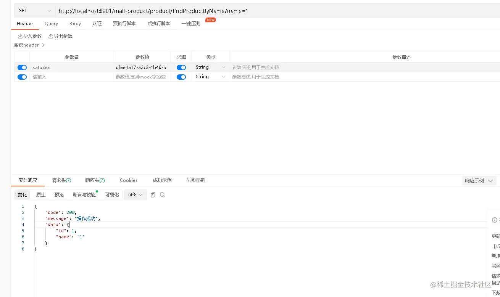
Task: Click the 参数描述 column header
Action: coord(402,57)
